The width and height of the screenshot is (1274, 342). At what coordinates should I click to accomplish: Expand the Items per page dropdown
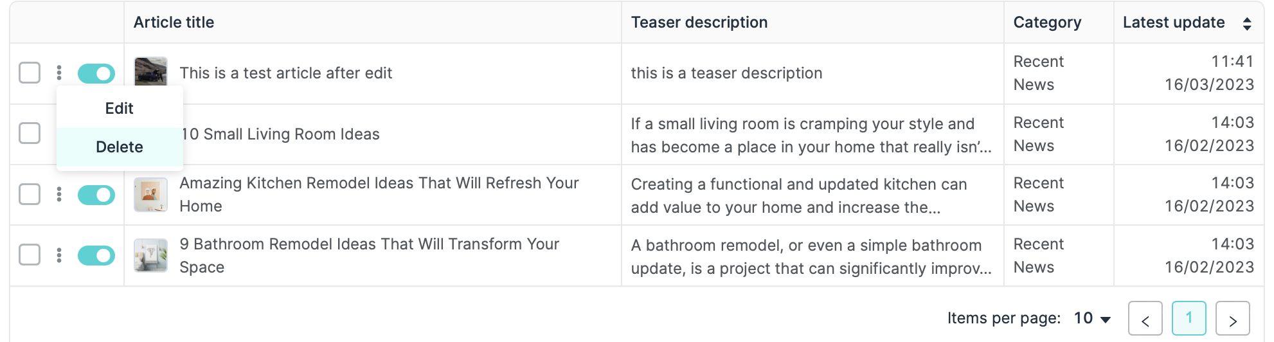click(1093, 318)
